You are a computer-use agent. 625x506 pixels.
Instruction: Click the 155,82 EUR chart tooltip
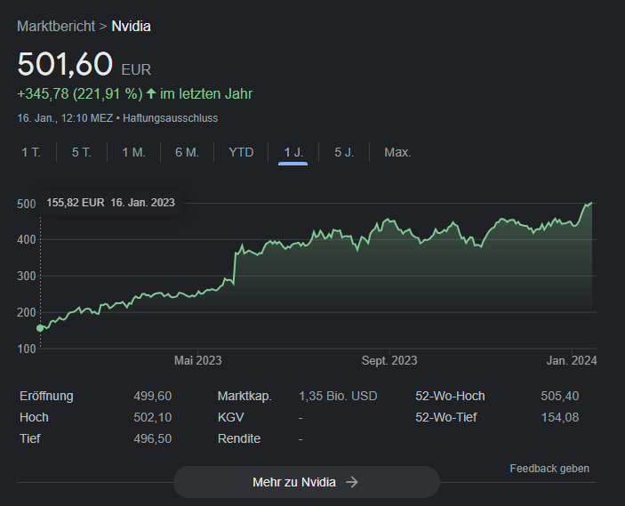pyautogui.click(x=111, y=202)
